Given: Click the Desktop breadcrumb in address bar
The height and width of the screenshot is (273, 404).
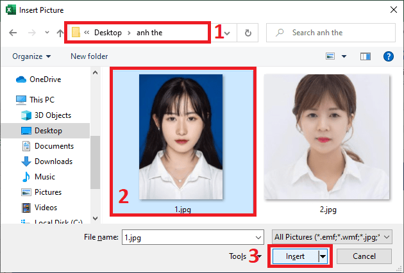Looking at the screenshot, I should 108,33.
